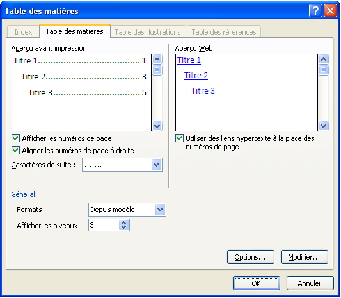Open the Table des illustrations tab
341x298 pixels.
[x=148, y=32]
